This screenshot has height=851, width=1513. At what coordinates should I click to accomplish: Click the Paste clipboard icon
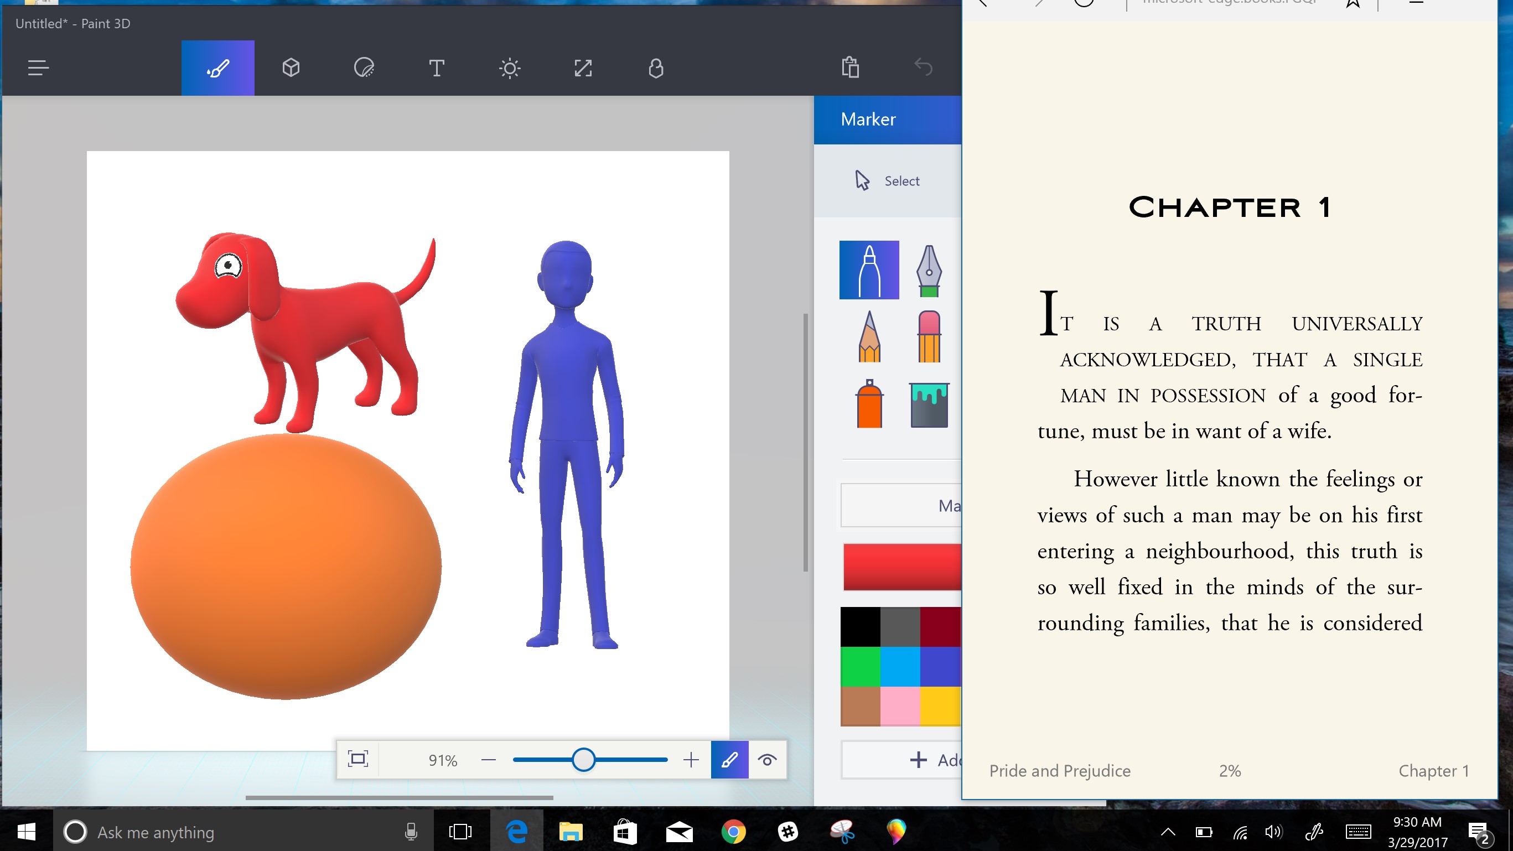[x=851, y=67]
